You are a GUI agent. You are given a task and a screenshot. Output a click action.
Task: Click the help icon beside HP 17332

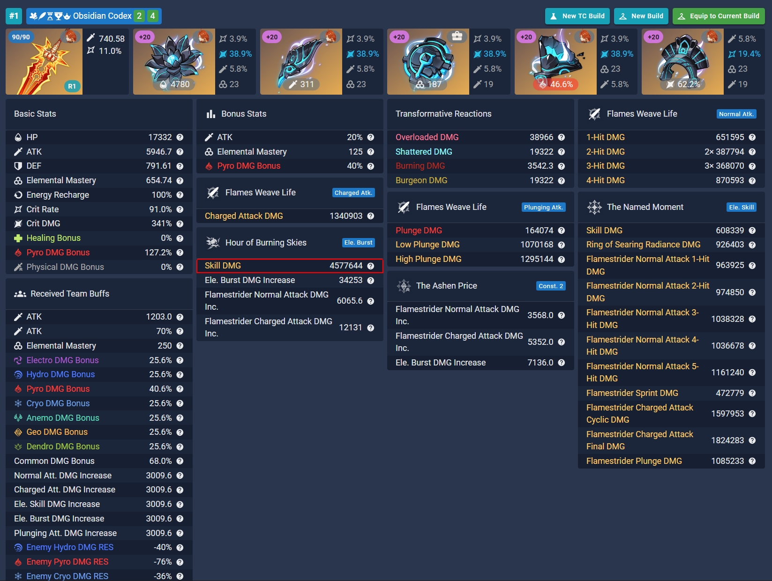point(180,137)
